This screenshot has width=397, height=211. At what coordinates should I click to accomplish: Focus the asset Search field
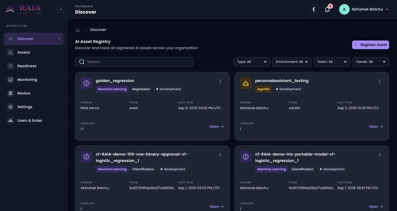click(134, 62)
